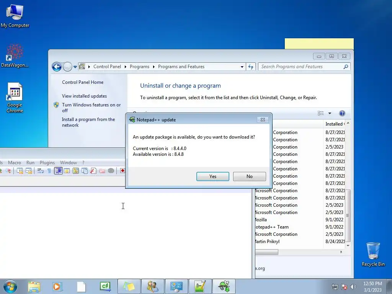This screenshot has width=392, height=294.
Task: Open the Recycle Bin desktop icon
Action: [373, 254]
